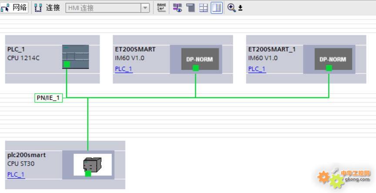The width and height of the screenshot is (376, 193).
Task: Open PLC_1 link under ET200SMART_1
Action: point(257,69)
